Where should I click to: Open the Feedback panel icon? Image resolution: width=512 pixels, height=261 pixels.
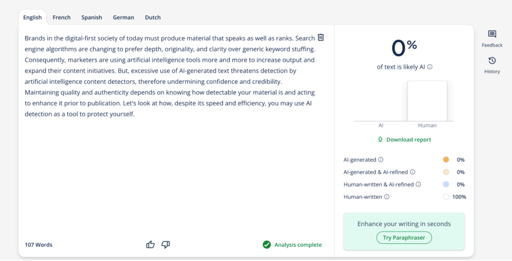coord(492,34)
